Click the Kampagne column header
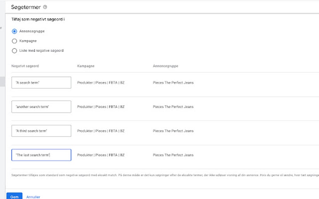The height and width of the screenshot is (199, 319). 86,66
